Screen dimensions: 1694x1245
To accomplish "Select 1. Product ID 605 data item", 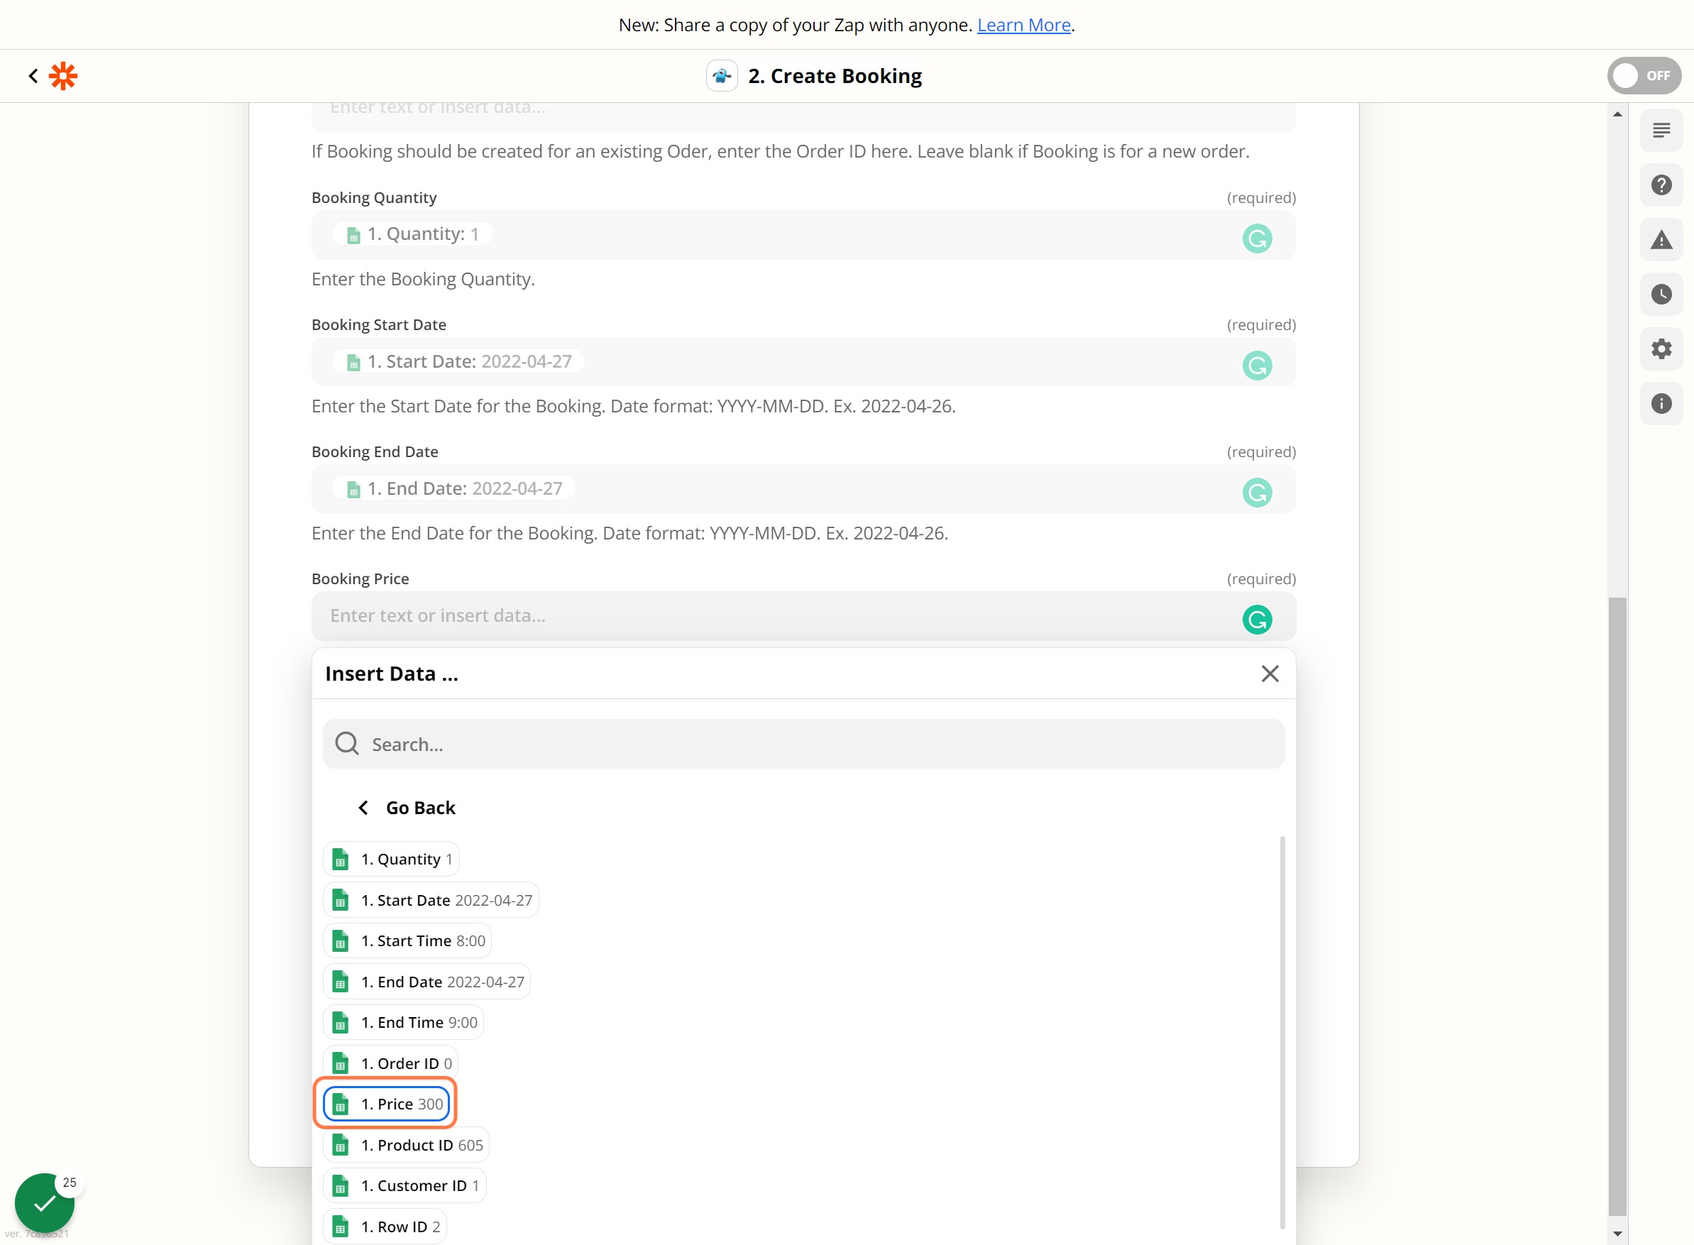I will pyautogui.click(x=407, y=1145).
